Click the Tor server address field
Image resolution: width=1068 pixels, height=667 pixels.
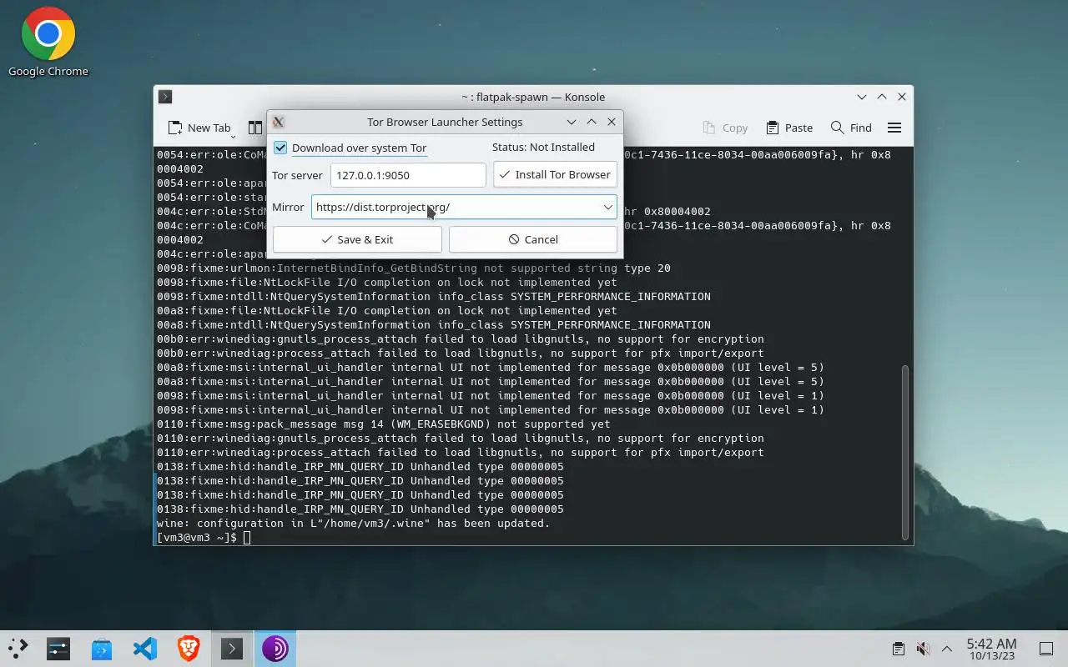coord(408,175)
